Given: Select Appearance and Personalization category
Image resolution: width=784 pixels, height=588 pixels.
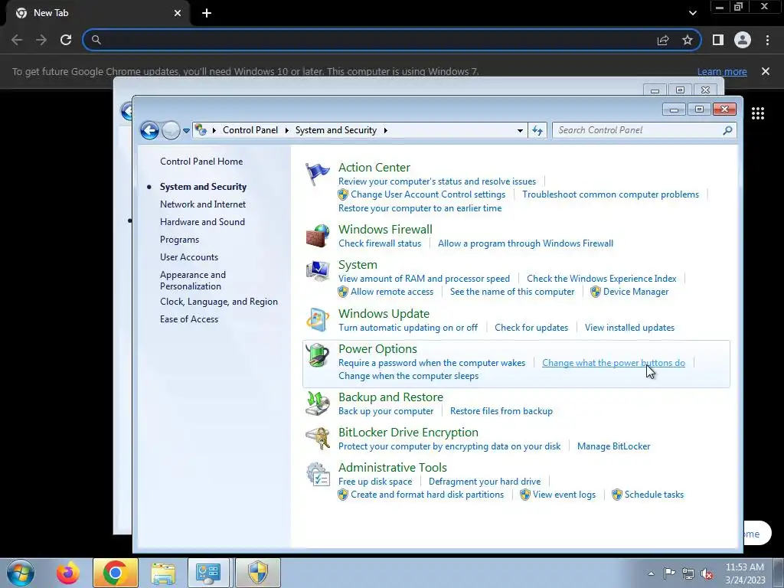Looking at the screenshot, I should (193, 280).
